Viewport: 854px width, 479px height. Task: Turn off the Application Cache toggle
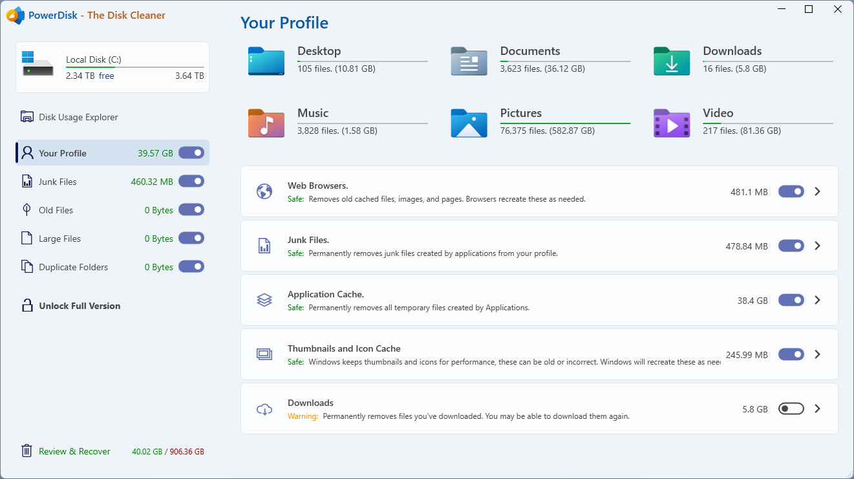[x=791, y=300]
